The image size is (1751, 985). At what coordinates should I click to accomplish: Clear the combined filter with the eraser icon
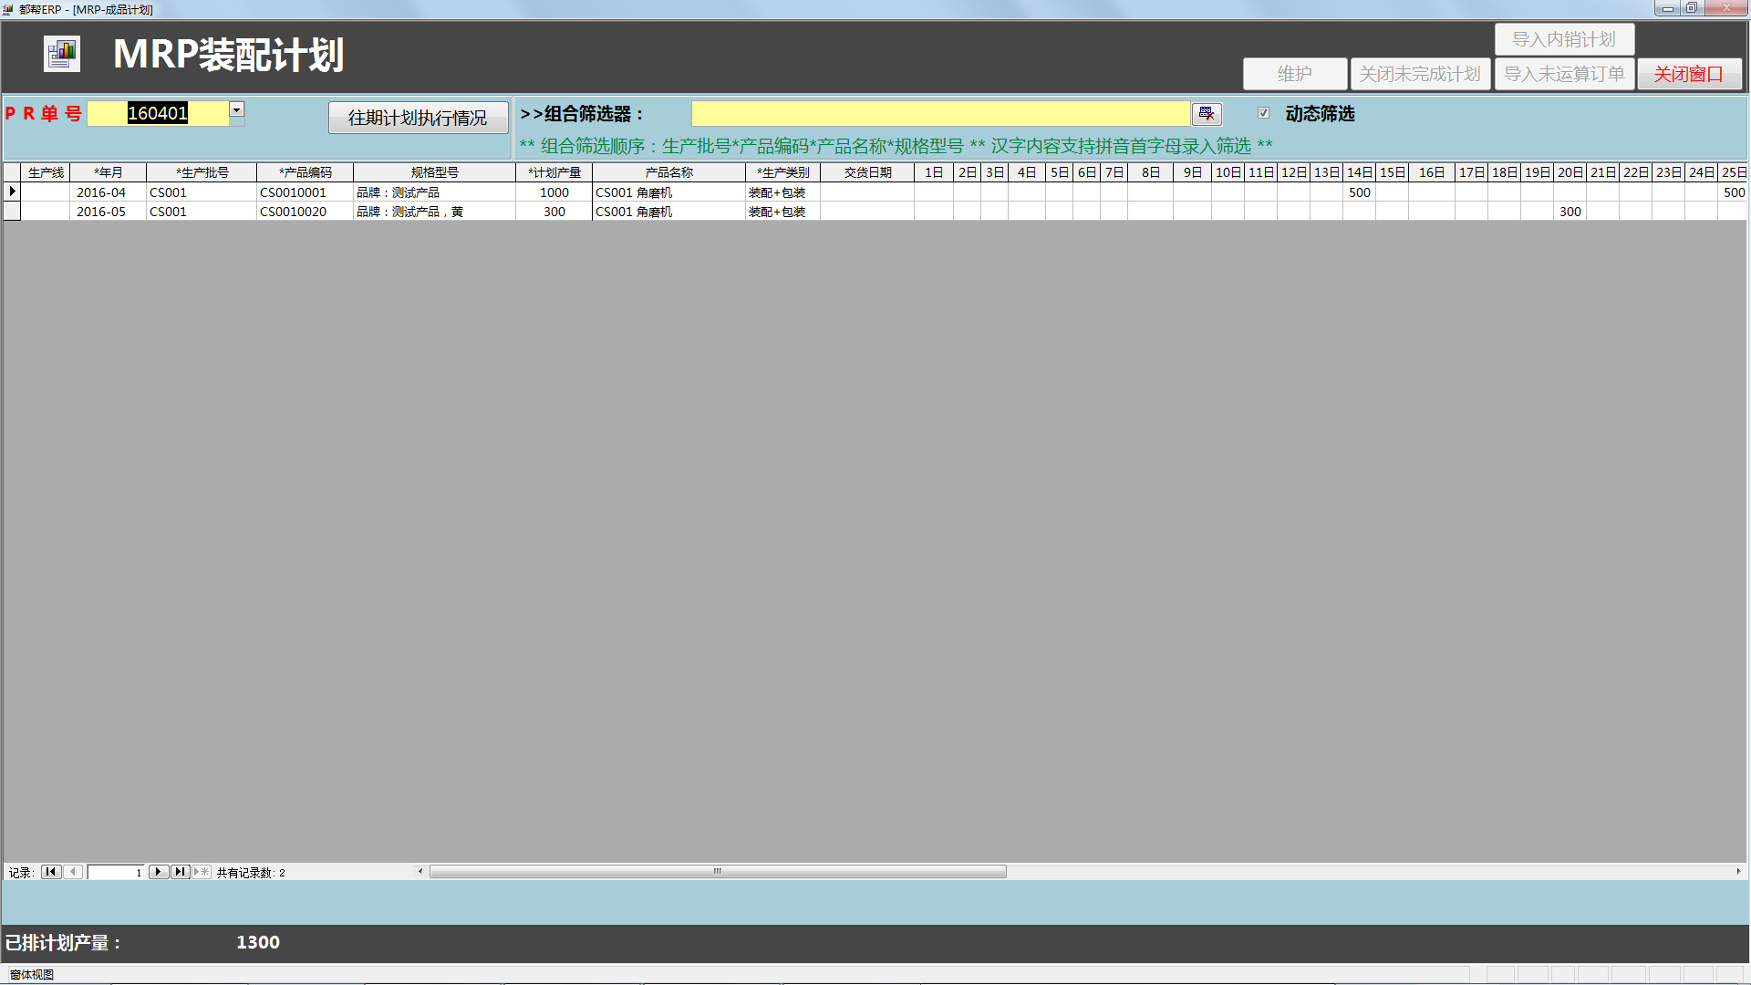1207,114
